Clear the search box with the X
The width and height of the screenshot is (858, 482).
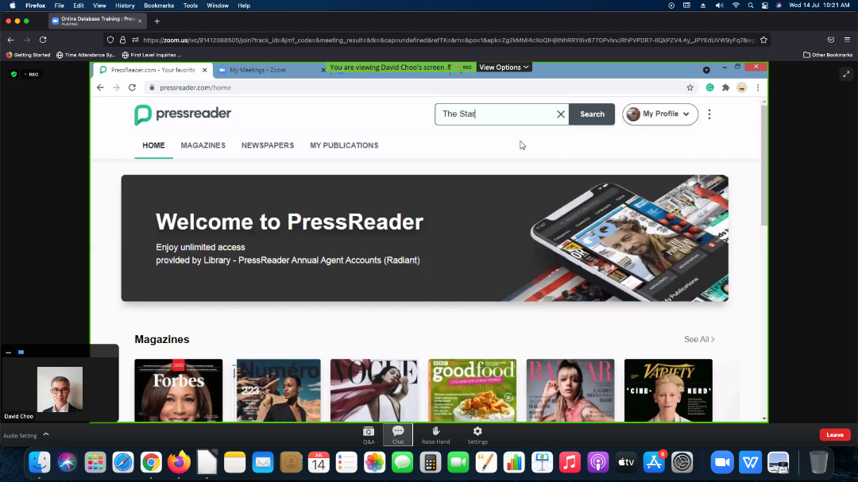560,114
